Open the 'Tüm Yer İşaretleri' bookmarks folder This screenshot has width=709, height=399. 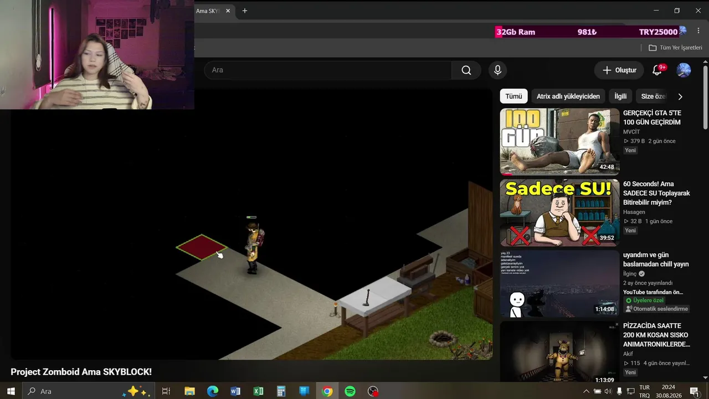tap(675, 48)
